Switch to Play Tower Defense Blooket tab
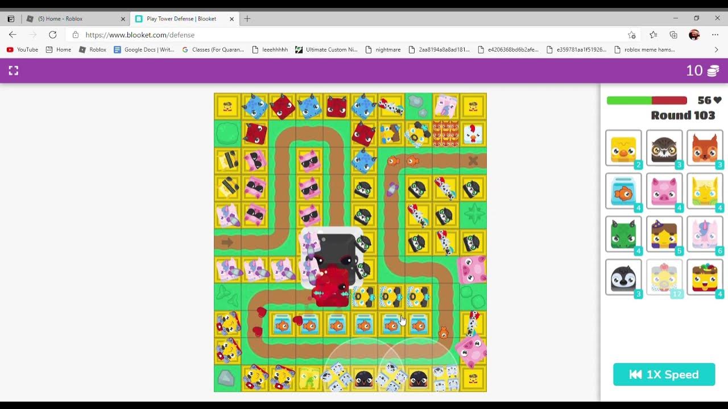728x409 pixels. pyautogui.click(x=183, y=19)
